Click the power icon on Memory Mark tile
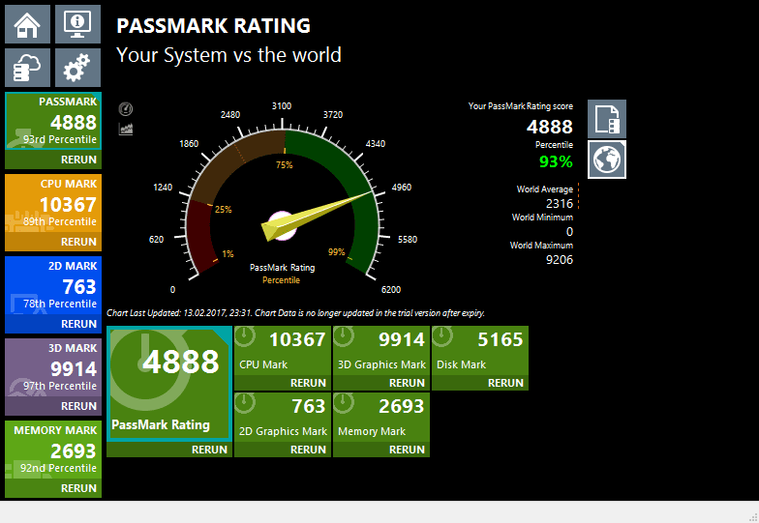This screenshot has height=523, width=759. click(x=344, y=403)
